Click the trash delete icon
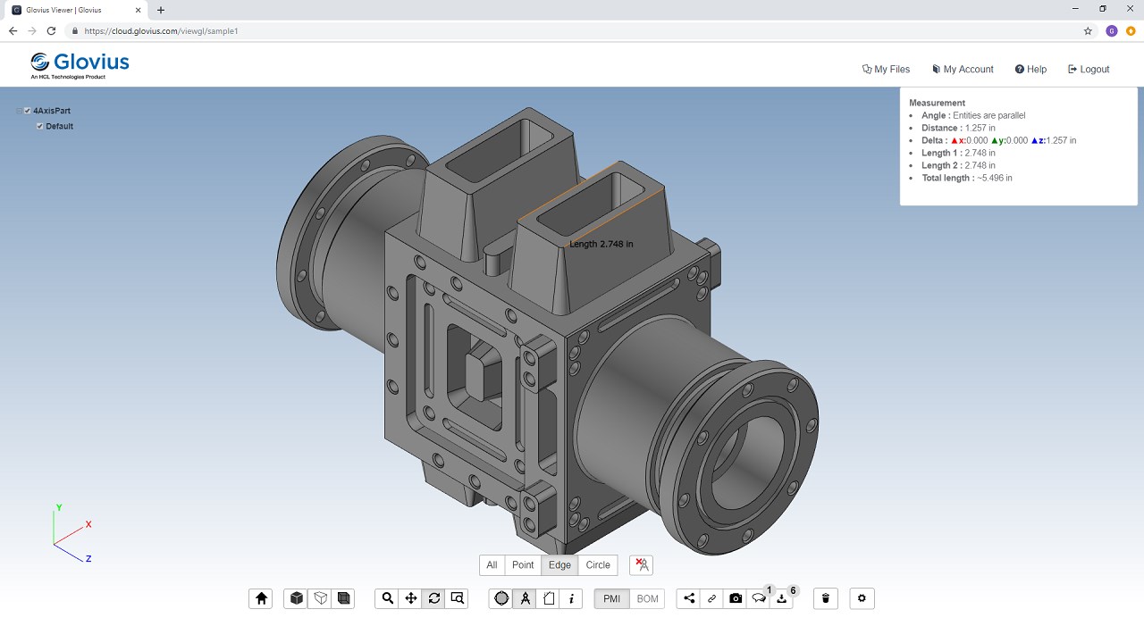 pyautogui.click(x=826, y=598)
